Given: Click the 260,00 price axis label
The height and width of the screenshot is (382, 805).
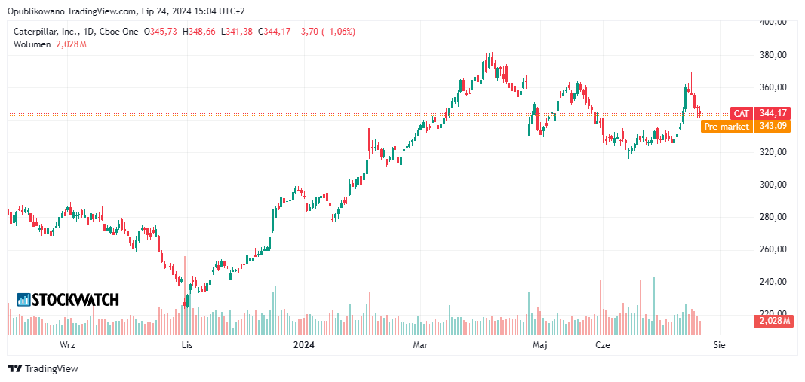Looking at the screenshot, I should pos(773,249).
